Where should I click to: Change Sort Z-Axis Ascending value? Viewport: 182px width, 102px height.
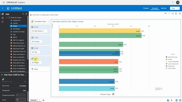point(22,86)
